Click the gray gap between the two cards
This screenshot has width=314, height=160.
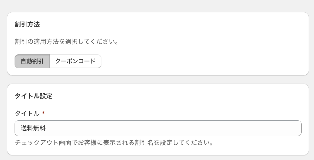(158, 79)
